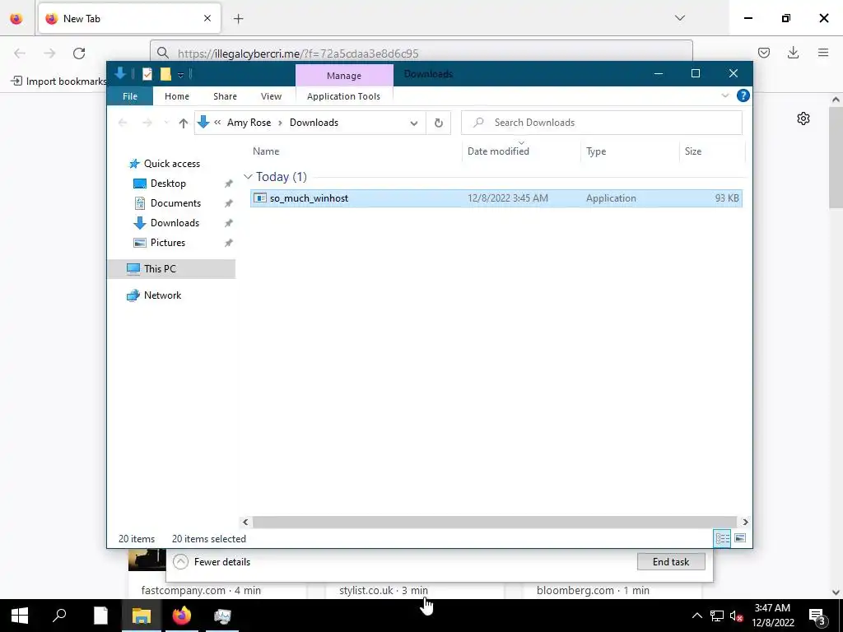Switch to the View ribbon tab
Image resolution: width=843 pixels, height=632 pixels.
pos(271,96)
